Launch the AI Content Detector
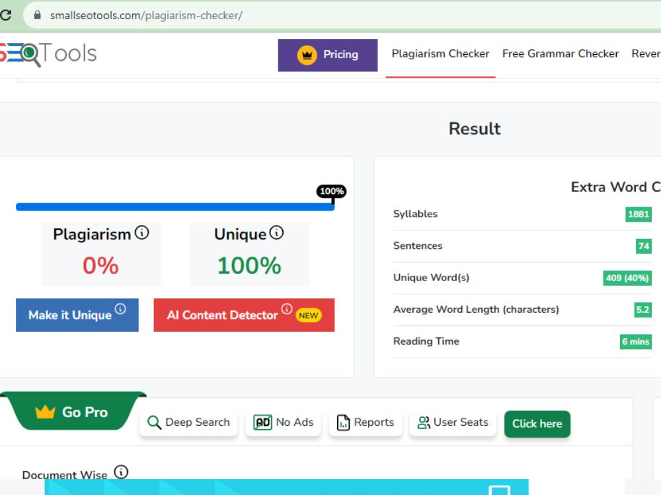661x495 pixels. click(x=244, y=315)
